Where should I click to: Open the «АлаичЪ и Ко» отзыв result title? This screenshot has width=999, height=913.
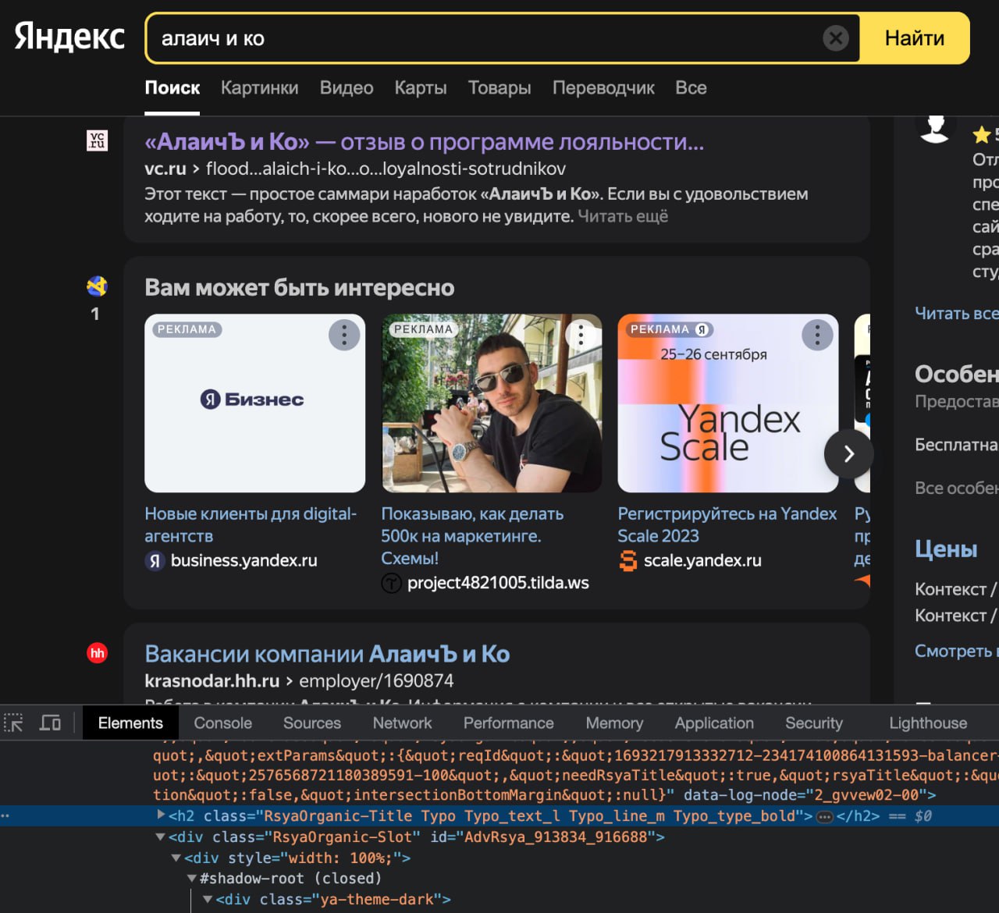click(x=424, y=141)
